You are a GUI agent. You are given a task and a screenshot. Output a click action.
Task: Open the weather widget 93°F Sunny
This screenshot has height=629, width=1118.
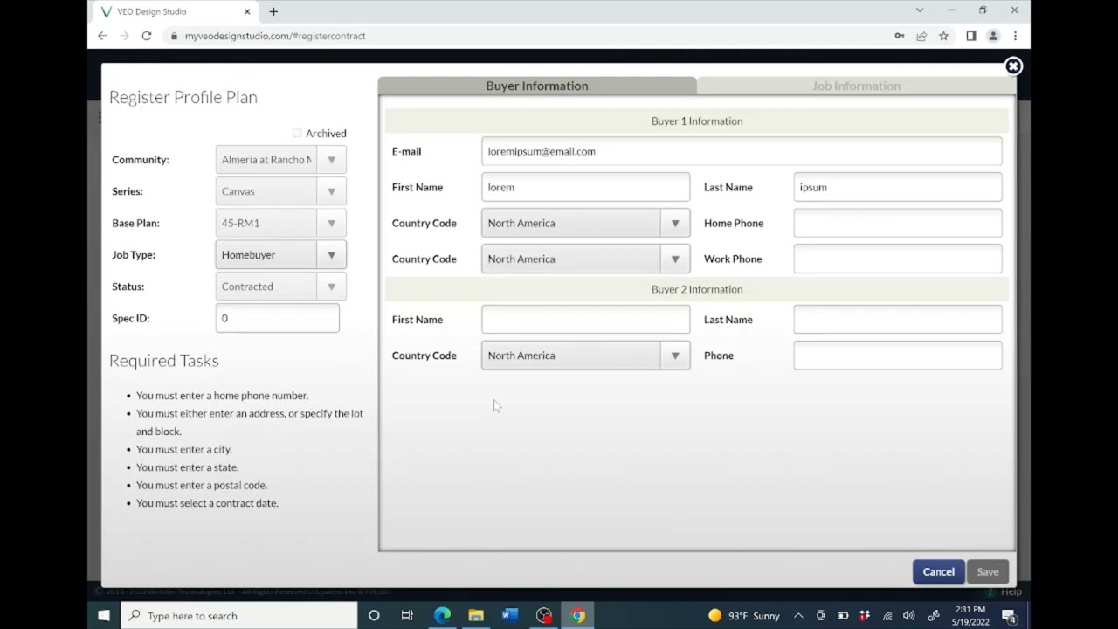(744, 615)
